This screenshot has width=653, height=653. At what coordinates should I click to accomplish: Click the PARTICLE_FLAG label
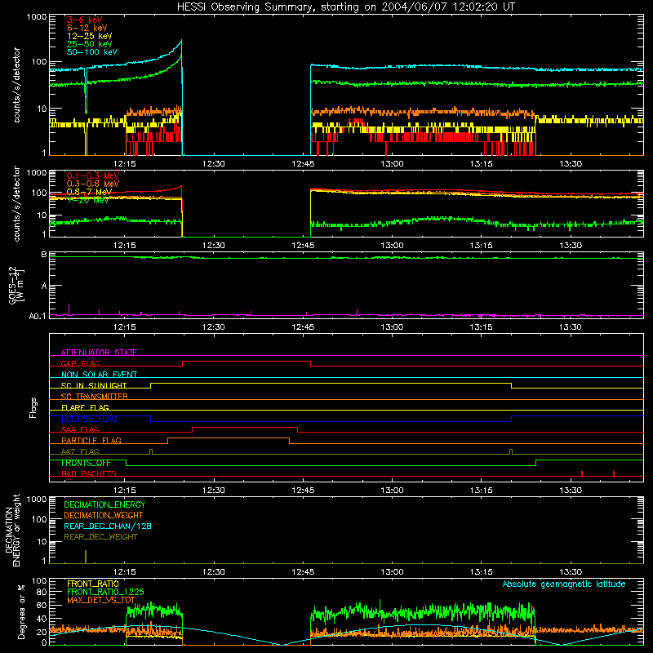pyautogui.click(x=91, y=441)
